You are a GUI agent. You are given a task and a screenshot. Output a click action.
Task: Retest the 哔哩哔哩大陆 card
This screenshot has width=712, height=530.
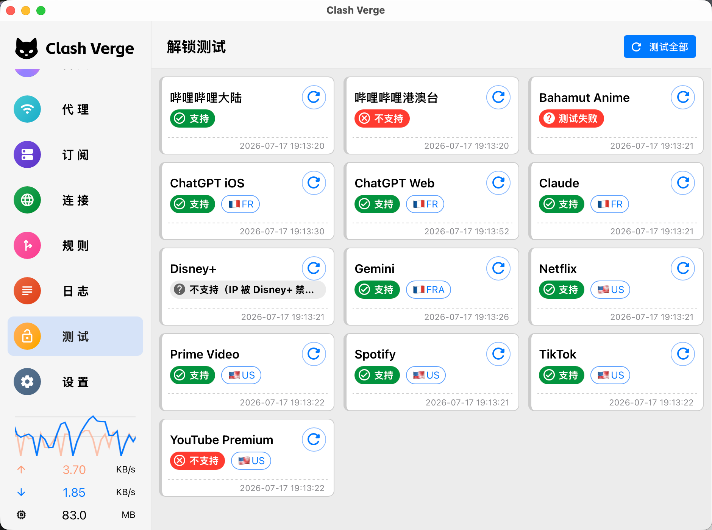[x=314, y=97]
